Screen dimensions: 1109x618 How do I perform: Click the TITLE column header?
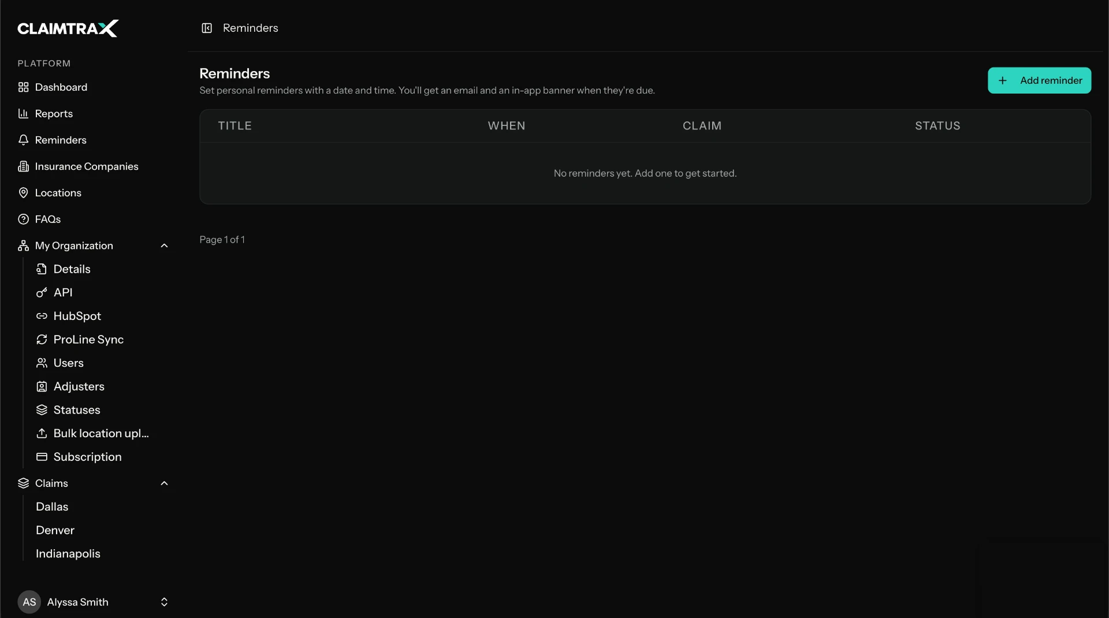235,126
